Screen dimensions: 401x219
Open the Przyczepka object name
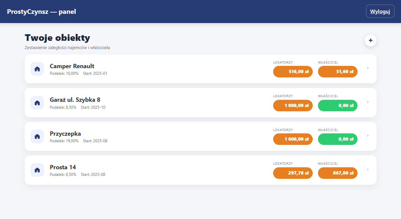65,134
